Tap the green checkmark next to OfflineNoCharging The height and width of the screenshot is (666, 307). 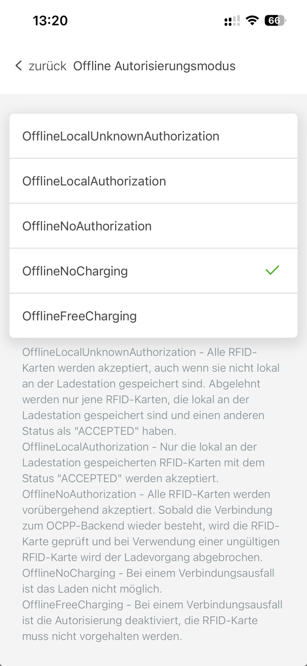[x=272, y=270]
